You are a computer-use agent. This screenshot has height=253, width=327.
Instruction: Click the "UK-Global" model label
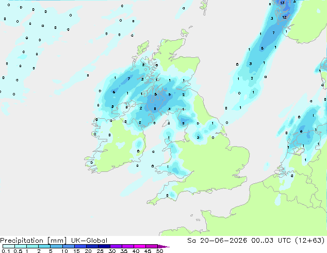pyautogui.click(x=89, y=241)
